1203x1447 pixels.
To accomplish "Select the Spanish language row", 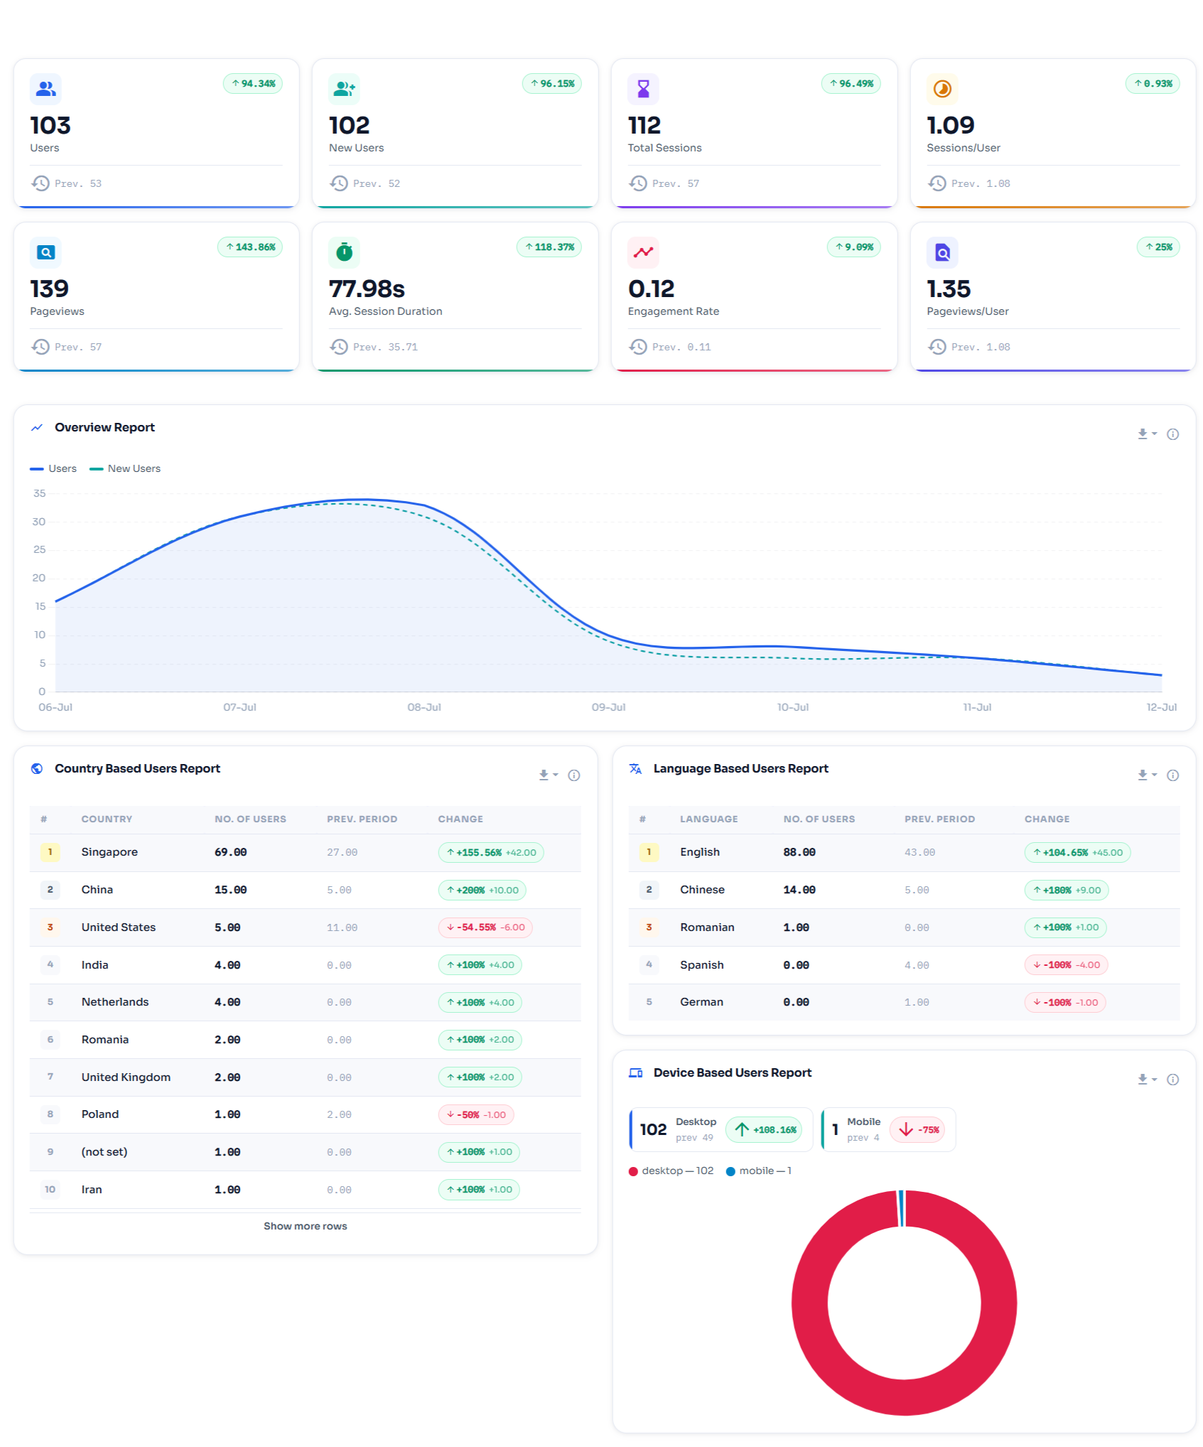I will coord(904,965).
